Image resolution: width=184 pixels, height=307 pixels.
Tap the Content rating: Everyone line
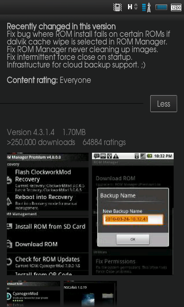49,80
